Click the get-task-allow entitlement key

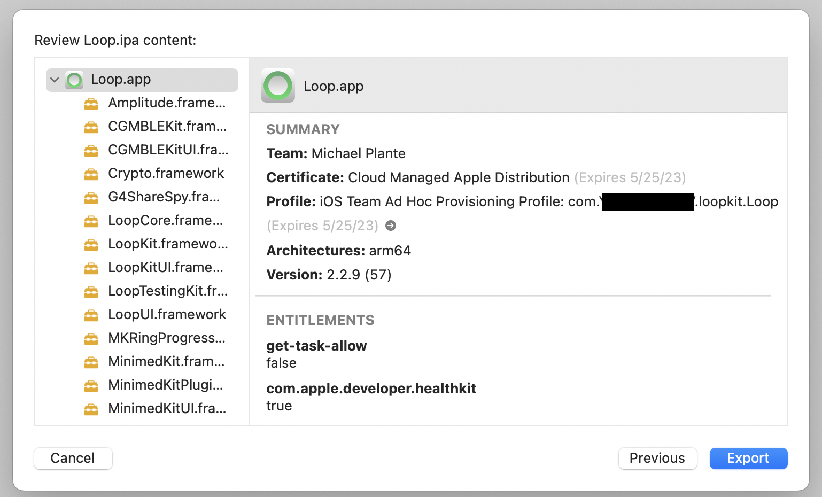[317, 346]
